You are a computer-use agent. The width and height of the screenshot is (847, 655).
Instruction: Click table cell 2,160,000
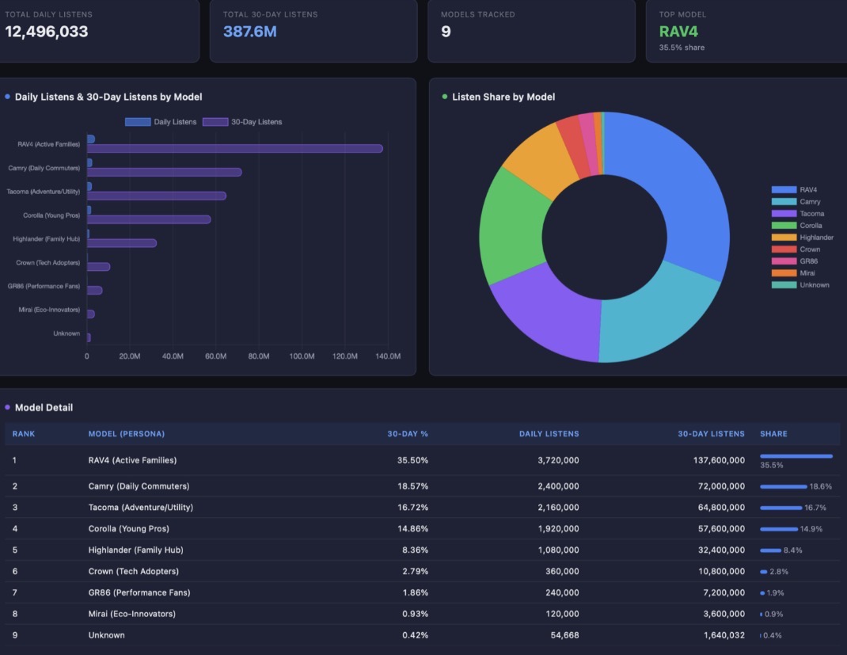[x=558, y=508]
